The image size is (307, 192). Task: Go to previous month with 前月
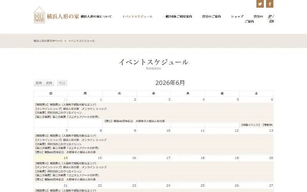39,83
